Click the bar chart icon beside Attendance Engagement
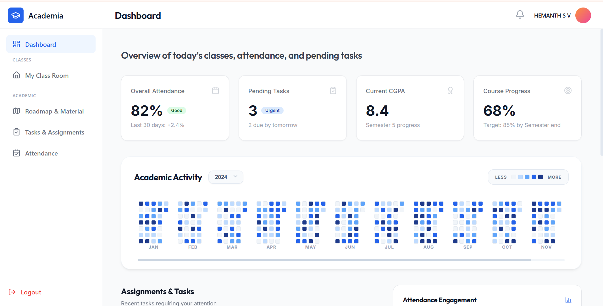Image resolution: width=603 pixels, height=306 pixels. [x=568, y=300]
